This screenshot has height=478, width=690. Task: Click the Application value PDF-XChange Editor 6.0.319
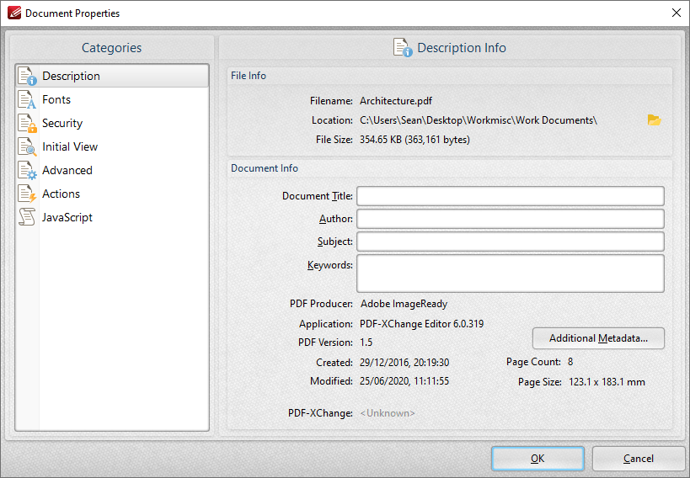(421, 324)
